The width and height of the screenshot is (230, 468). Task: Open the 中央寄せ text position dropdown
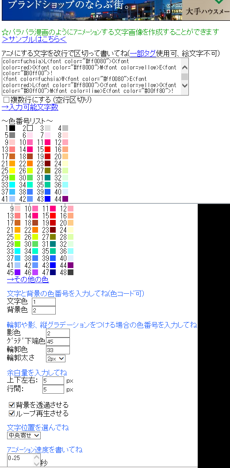pos(24,435)
